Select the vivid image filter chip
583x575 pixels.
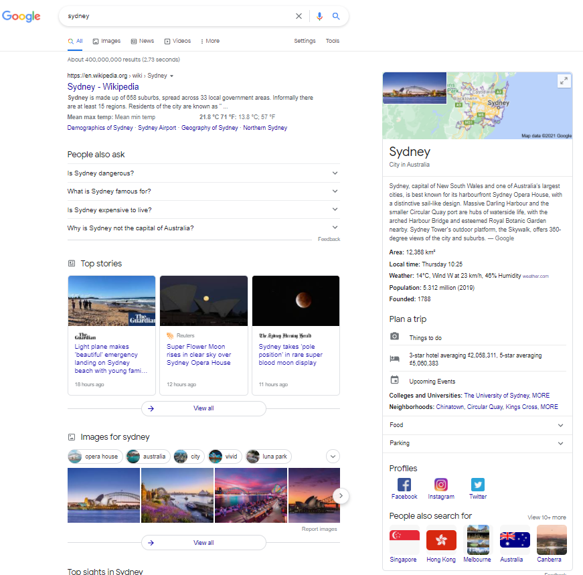point(225,457)
